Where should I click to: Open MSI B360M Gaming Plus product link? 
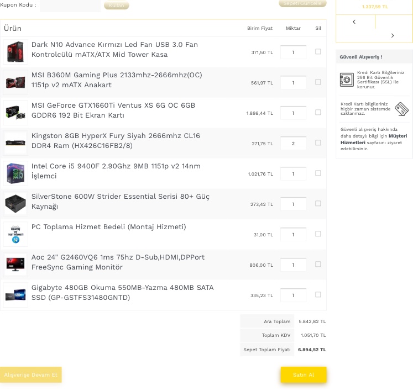tap(117, 80)
